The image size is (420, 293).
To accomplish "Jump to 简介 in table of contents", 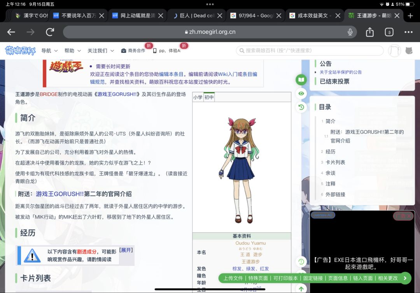I will 330,121.
